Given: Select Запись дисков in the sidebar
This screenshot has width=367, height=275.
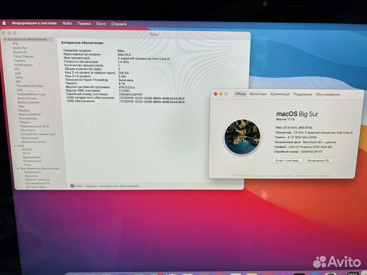Looking at the screenshot, I should point(29,102).
